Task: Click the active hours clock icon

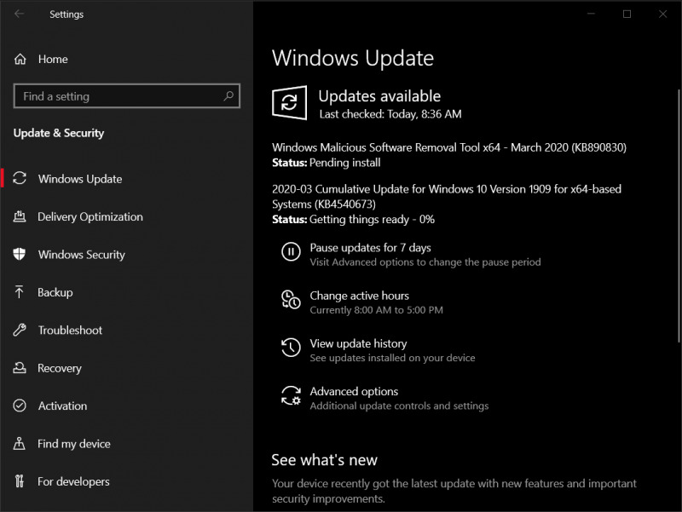Action: pyautogui.click(x=291, y=300)
